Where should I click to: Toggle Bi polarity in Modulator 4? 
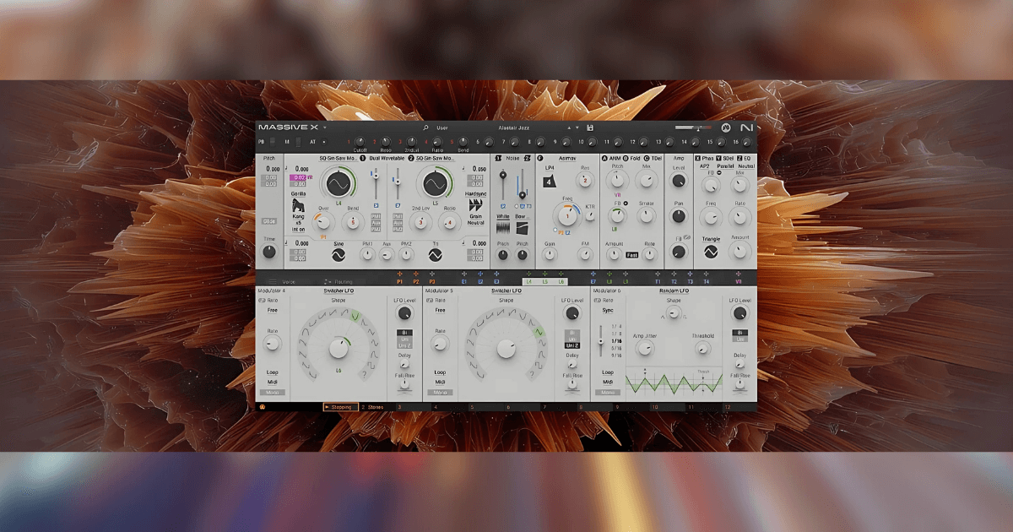(405, 333)
